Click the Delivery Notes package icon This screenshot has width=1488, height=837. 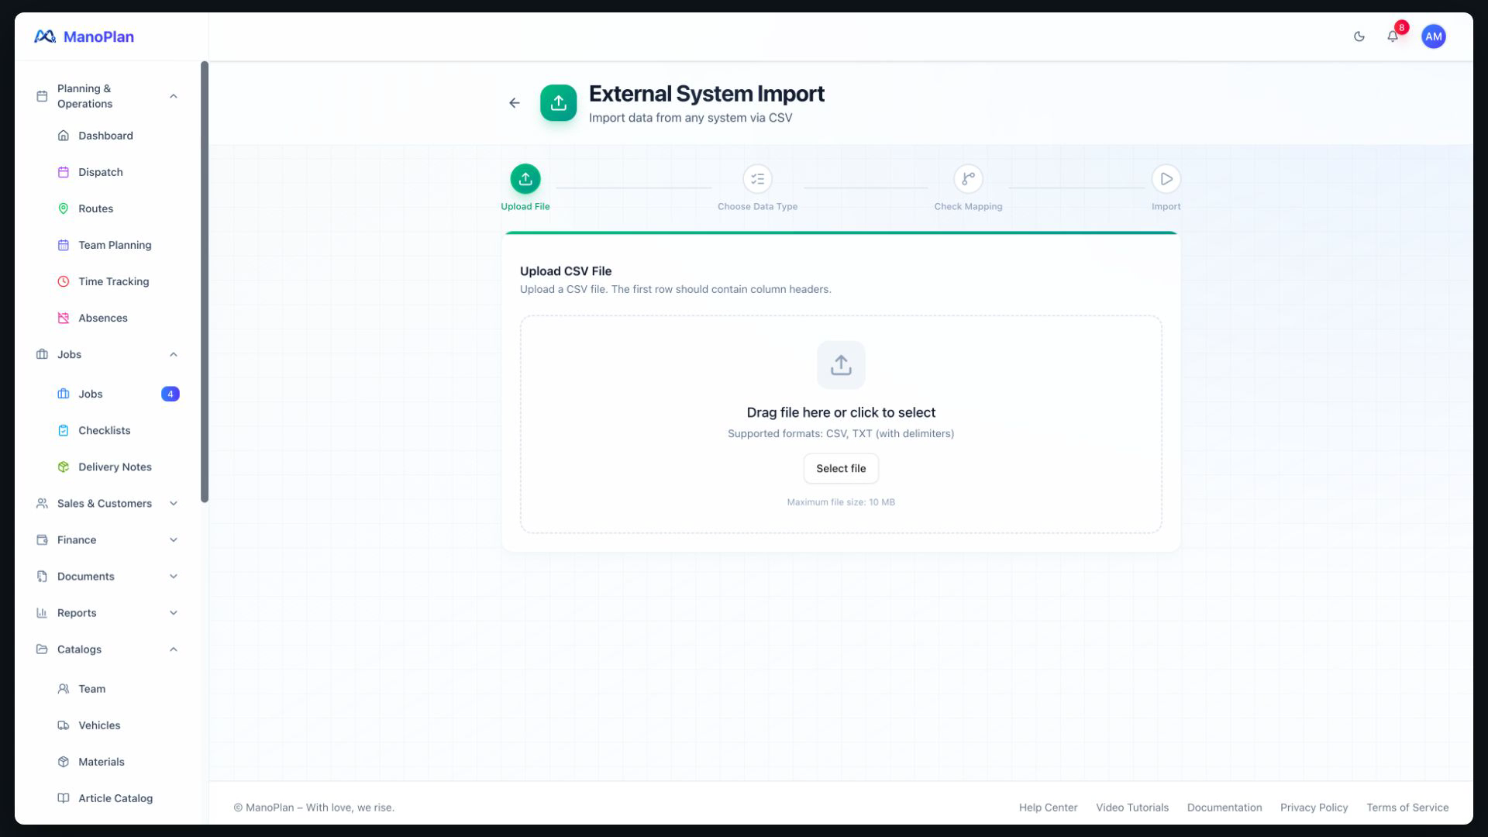pyautogui.click(x=64, y=467)
